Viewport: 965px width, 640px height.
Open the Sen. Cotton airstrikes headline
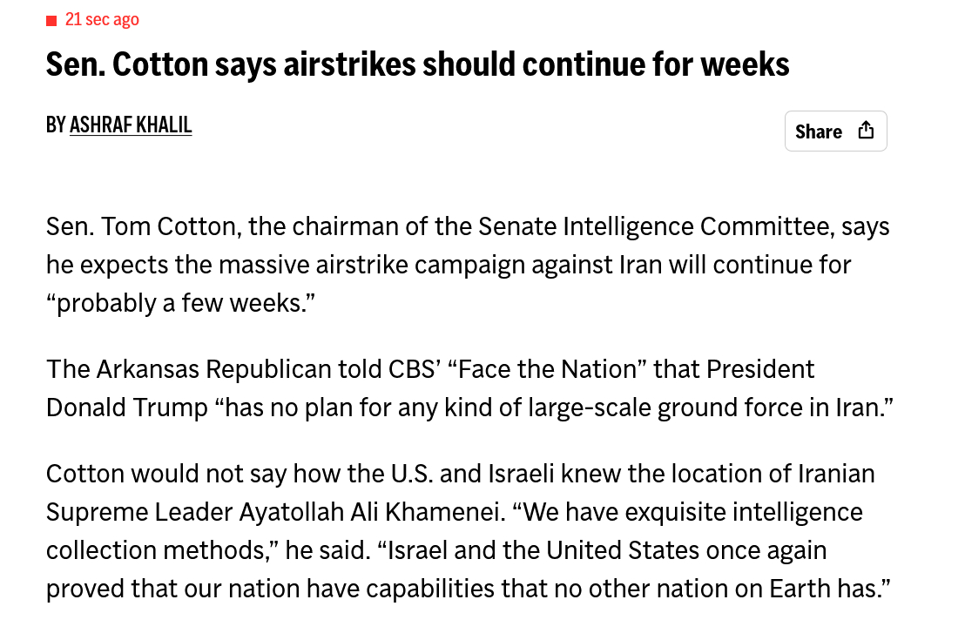pyautogui.click(x=417, y=64)
